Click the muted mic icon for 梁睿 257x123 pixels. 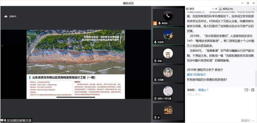coord(156,61)
